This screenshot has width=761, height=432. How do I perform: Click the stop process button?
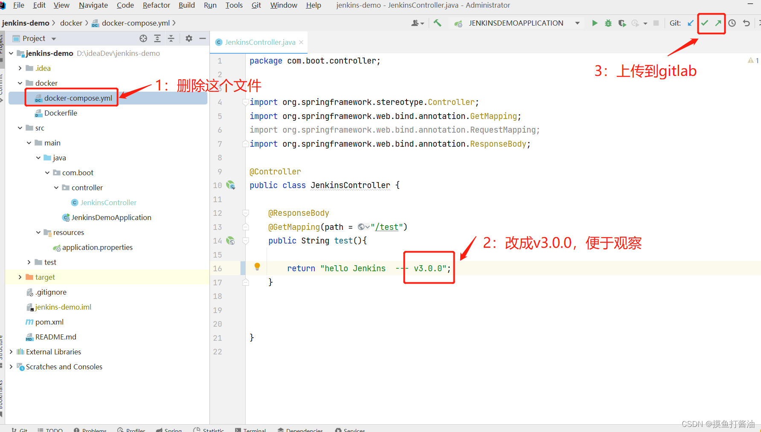pyautogui.click(x=656, y=23)
